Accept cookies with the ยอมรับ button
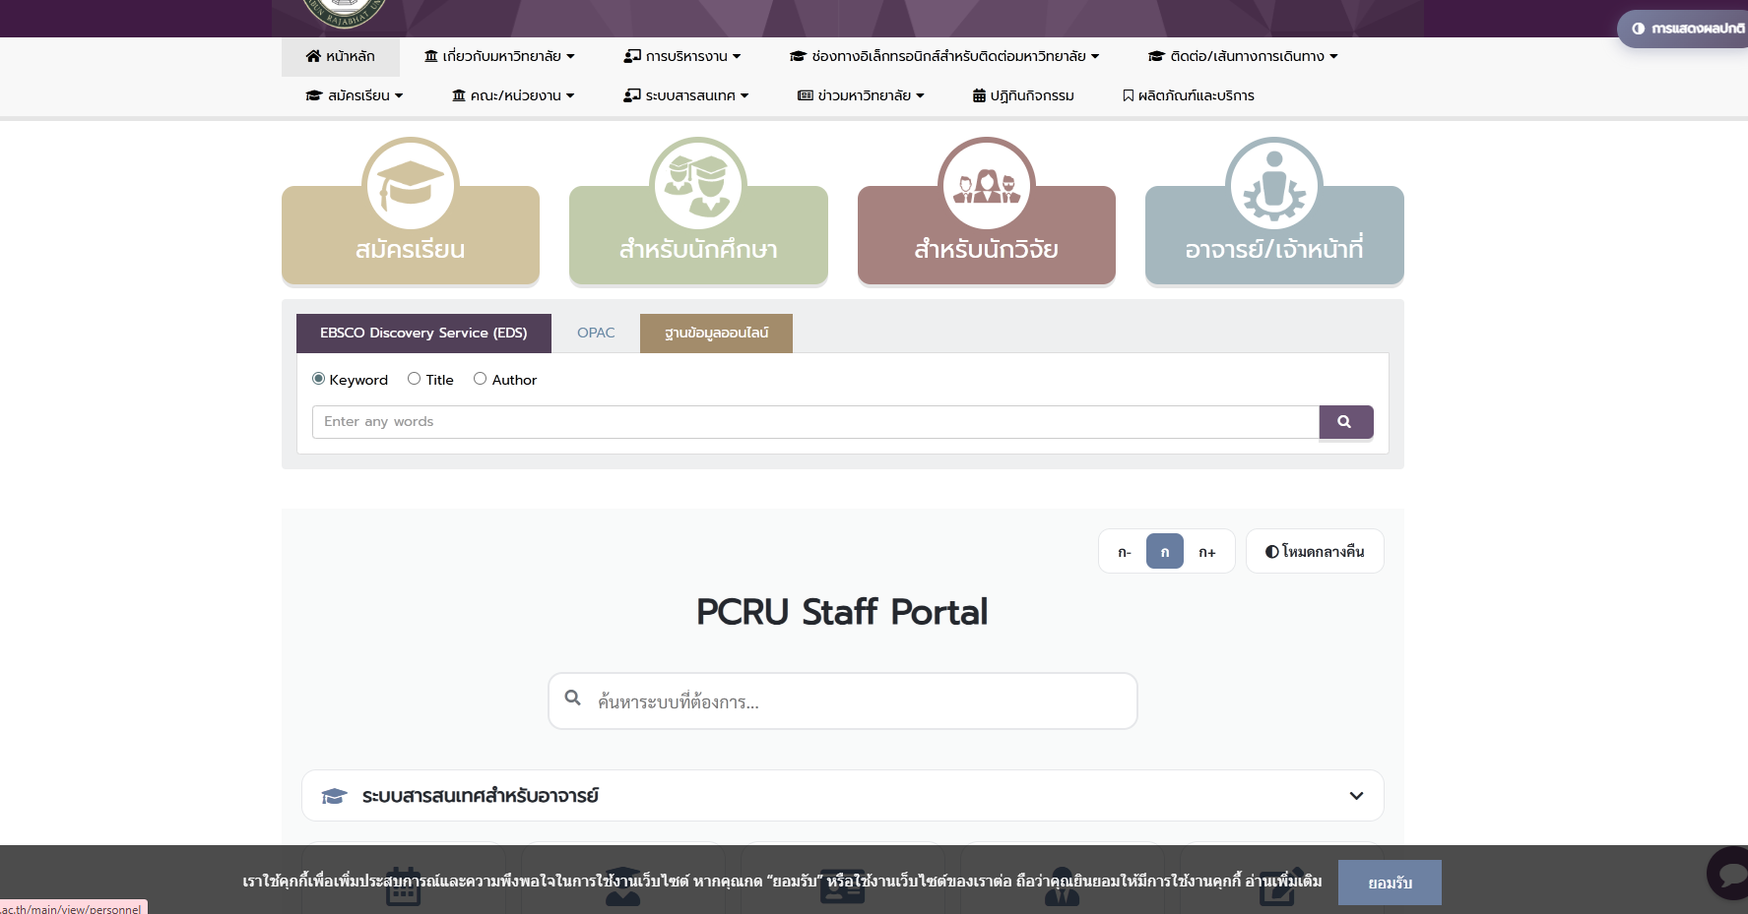The image size is (1748, 914). 1390,883
